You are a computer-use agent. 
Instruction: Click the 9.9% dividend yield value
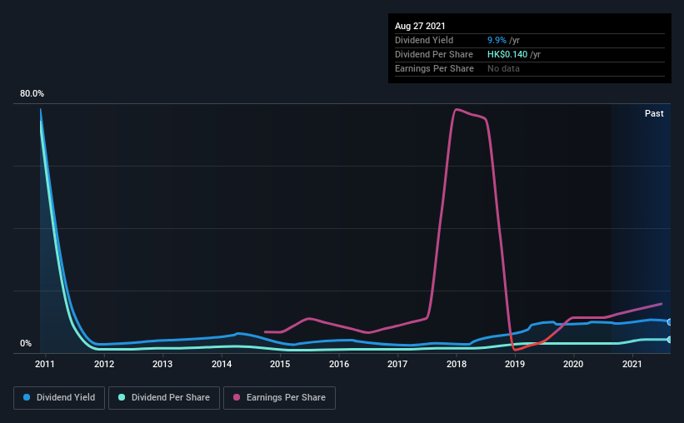coord(497,40)
